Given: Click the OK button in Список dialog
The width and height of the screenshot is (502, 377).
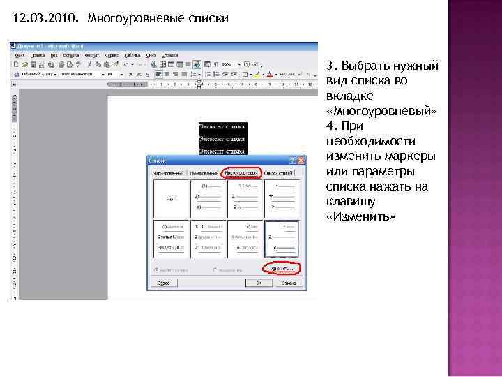Looking at the screenshot, I should 259,283.
